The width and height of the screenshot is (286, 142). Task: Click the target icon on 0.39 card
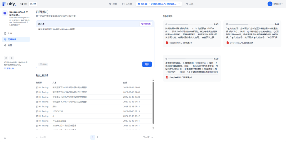(166, 59)
